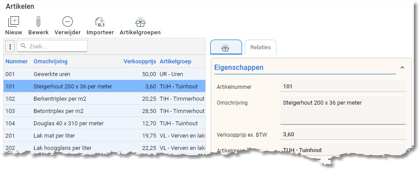420x171 pixels.
Task: Switch to the Relaties tab
Action: click(261, 47)
